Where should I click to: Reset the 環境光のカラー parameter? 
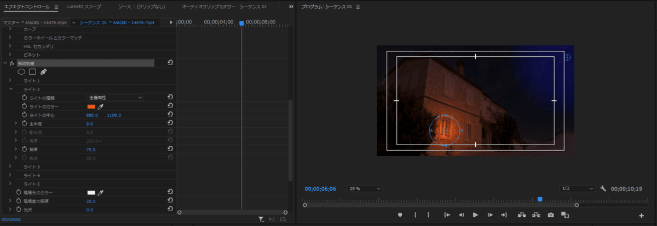[170, 193]
